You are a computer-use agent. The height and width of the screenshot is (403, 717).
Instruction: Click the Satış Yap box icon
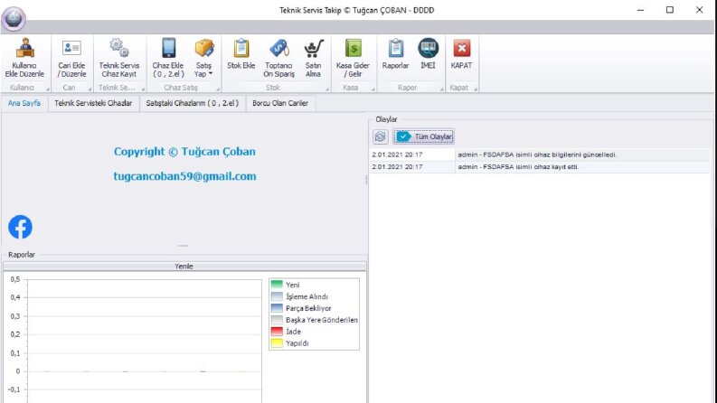point(204,48)
